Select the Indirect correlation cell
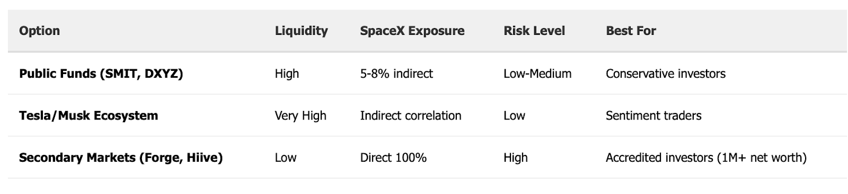This screenshot has width=848, height=194. [x=411, y=115]
